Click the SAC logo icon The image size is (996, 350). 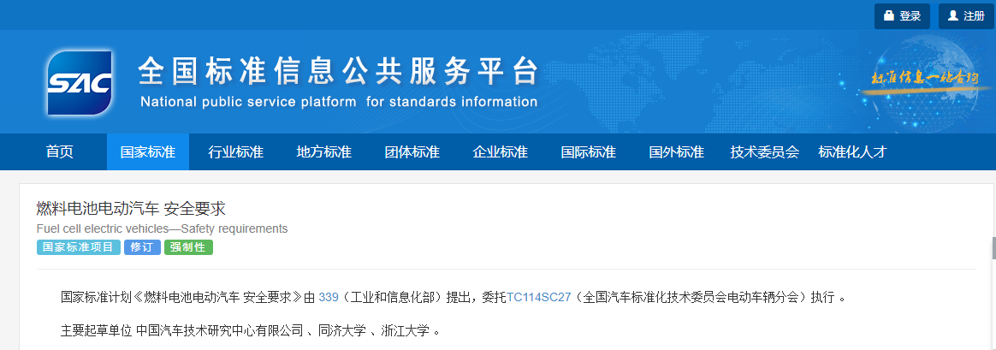coord(80,83)
